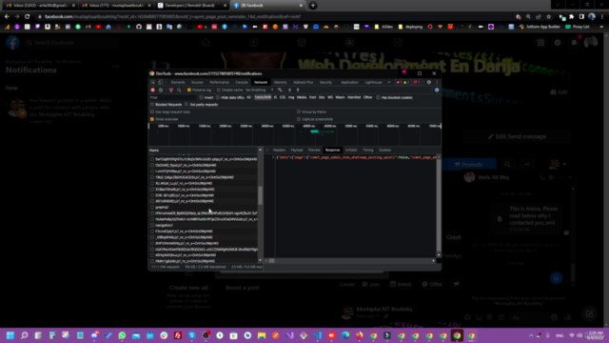Select the inspect element picker icon
This screenshot has width=609, height=343.
[x=152, y=82]
